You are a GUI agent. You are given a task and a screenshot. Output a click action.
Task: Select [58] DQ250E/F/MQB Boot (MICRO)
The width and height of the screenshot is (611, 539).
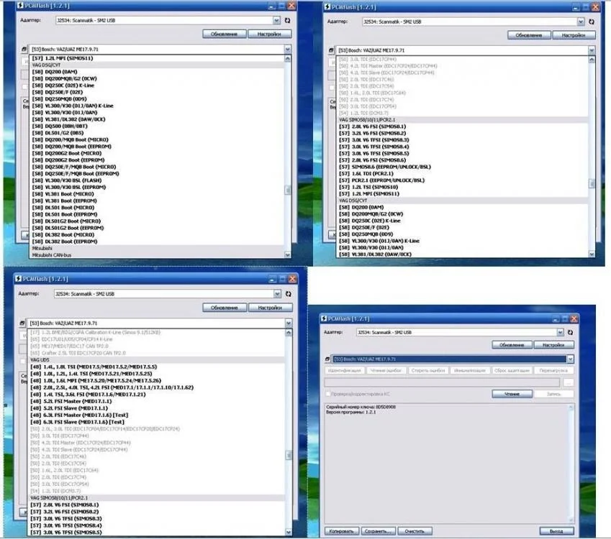click(74, 167)
